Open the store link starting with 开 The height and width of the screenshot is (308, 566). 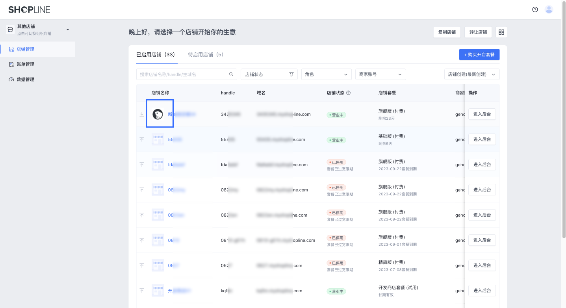[x=179, y=291]
